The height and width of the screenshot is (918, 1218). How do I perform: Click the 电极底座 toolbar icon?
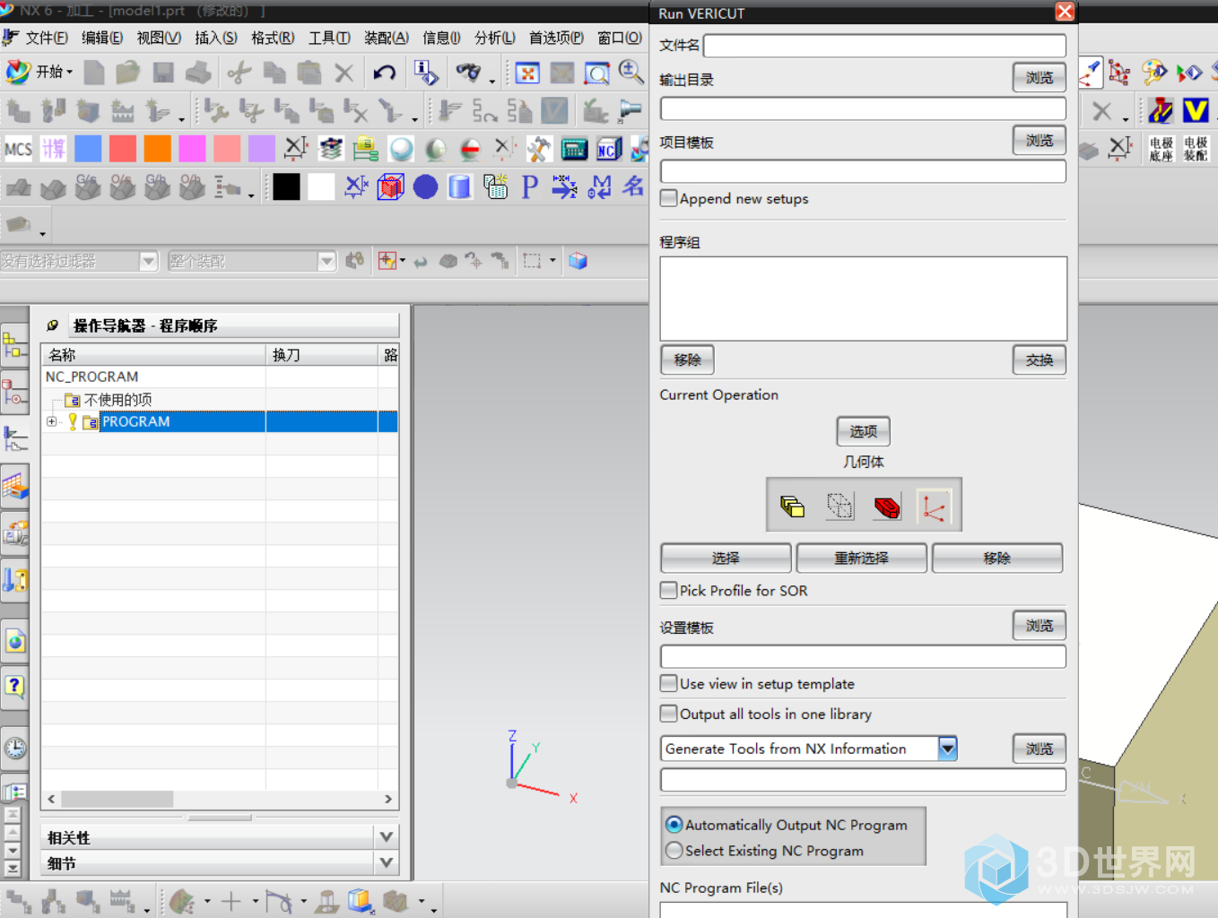[x=1161, y=149]
